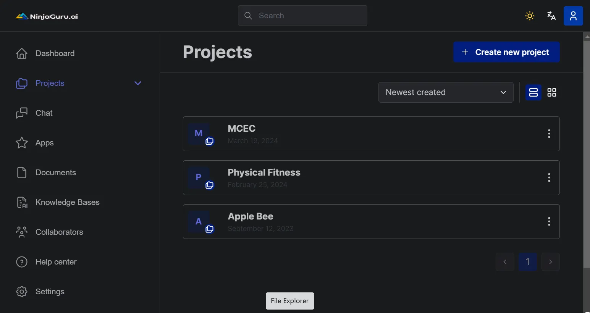Open the user profile icon
Viewport: 590px width, 313px height.
(x=573, y=16)
